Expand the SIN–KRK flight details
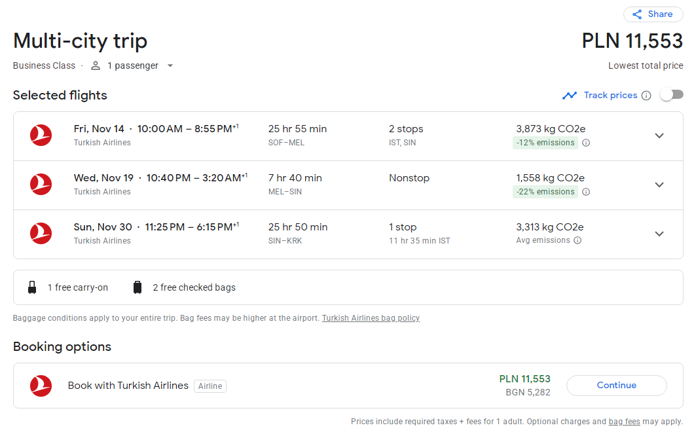 [659, 234]
